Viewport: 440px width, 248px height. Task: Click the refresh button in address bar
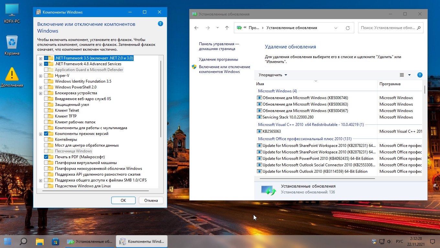point(348,28)
